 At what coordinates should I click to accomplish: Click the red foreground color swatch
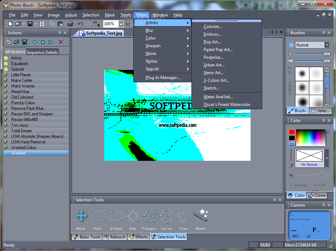coord(292,132)
